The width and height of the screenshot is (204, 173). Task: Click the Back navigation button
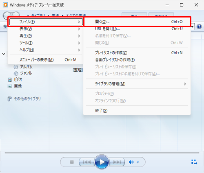pos(7,15)
